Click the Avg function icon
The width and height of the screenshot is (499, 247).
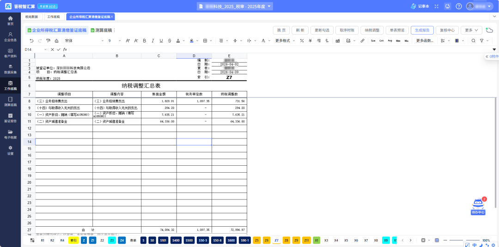tap(390, 41)
